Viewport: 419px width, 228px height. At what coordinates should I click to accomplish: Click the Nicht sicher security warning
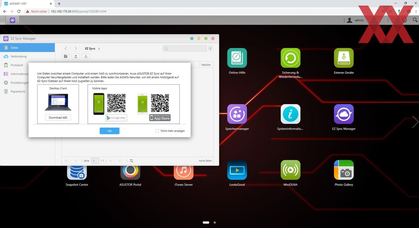[36, 11]
